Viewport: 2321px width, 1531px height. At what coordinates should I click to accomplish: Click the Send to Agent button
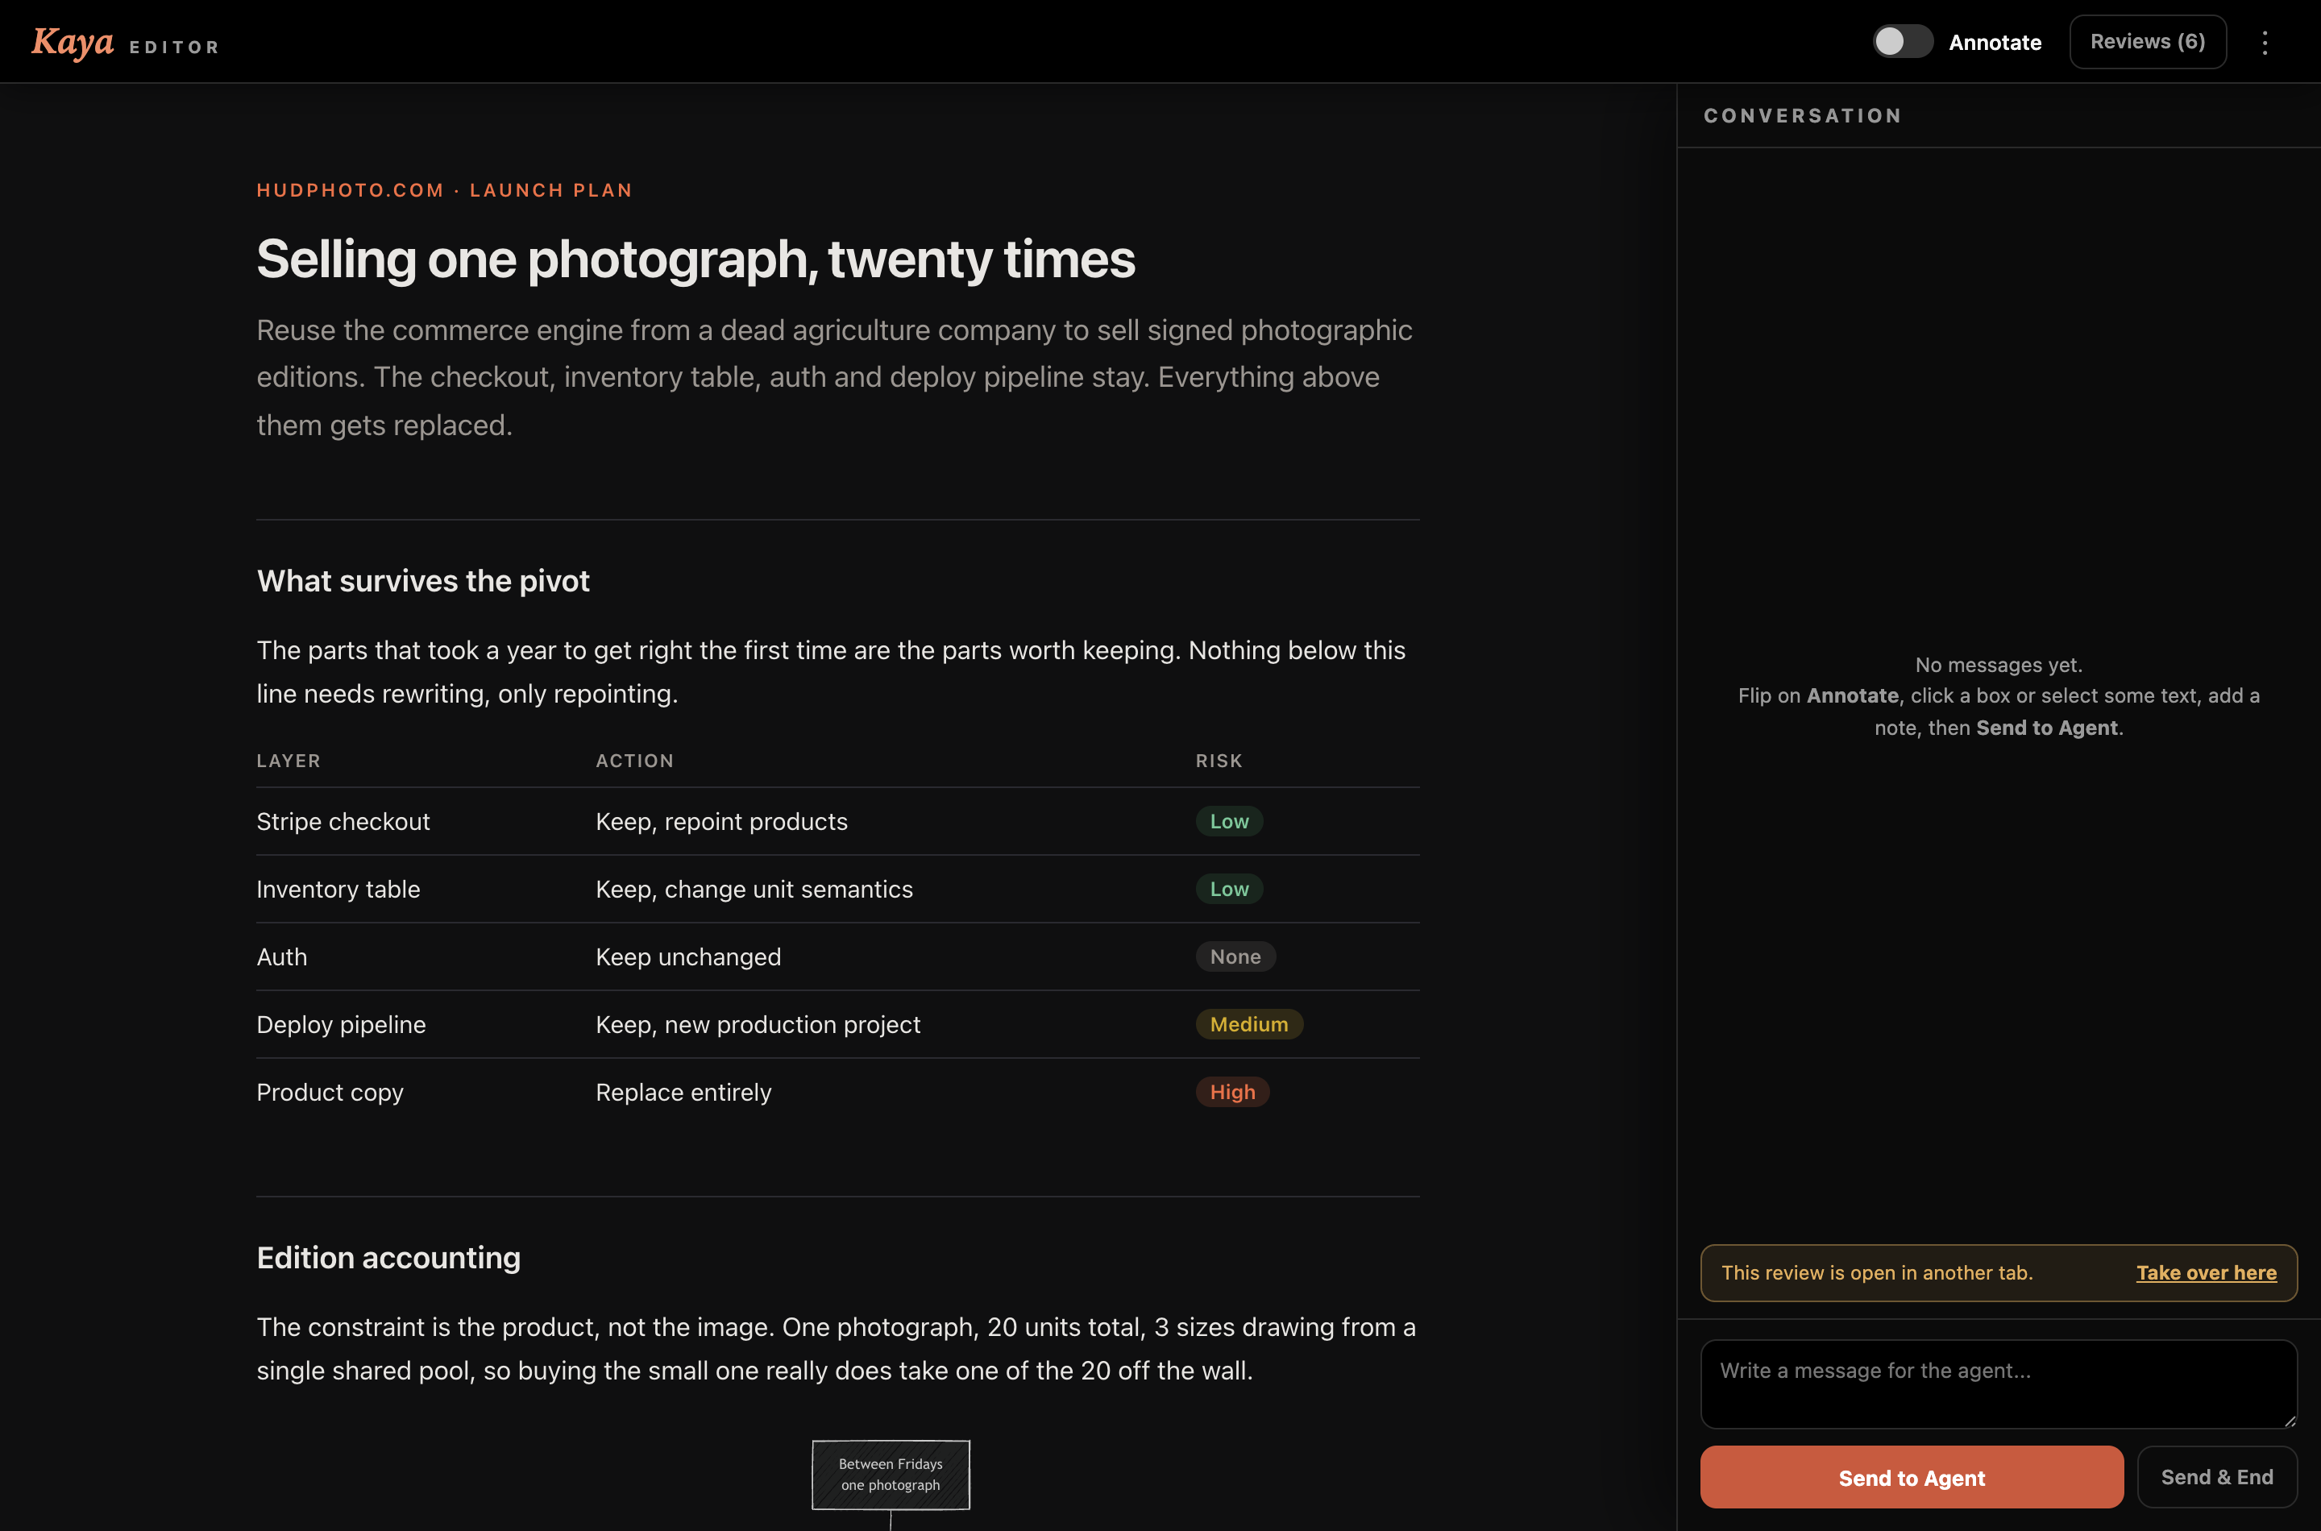1911,1477
